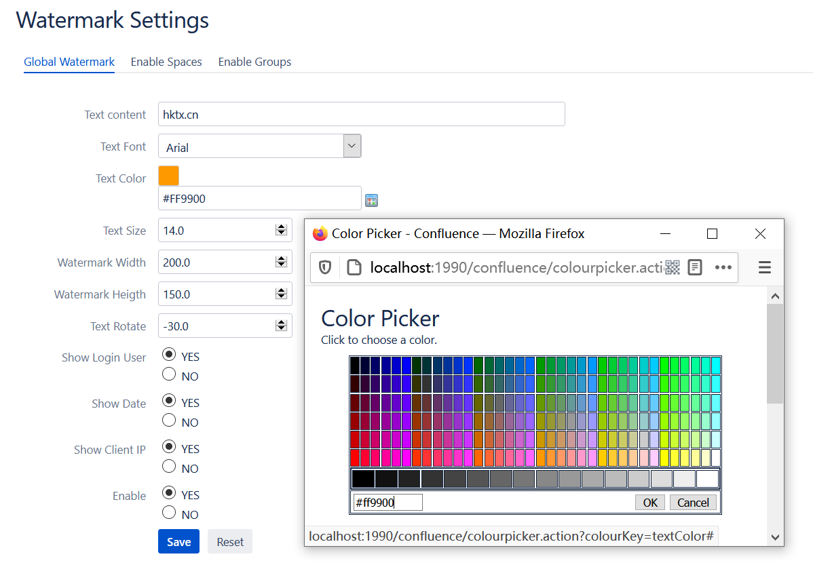The height and width of the screenshot is (563, 813).
Task: Select NO for Enable
Action: (169, 512)
